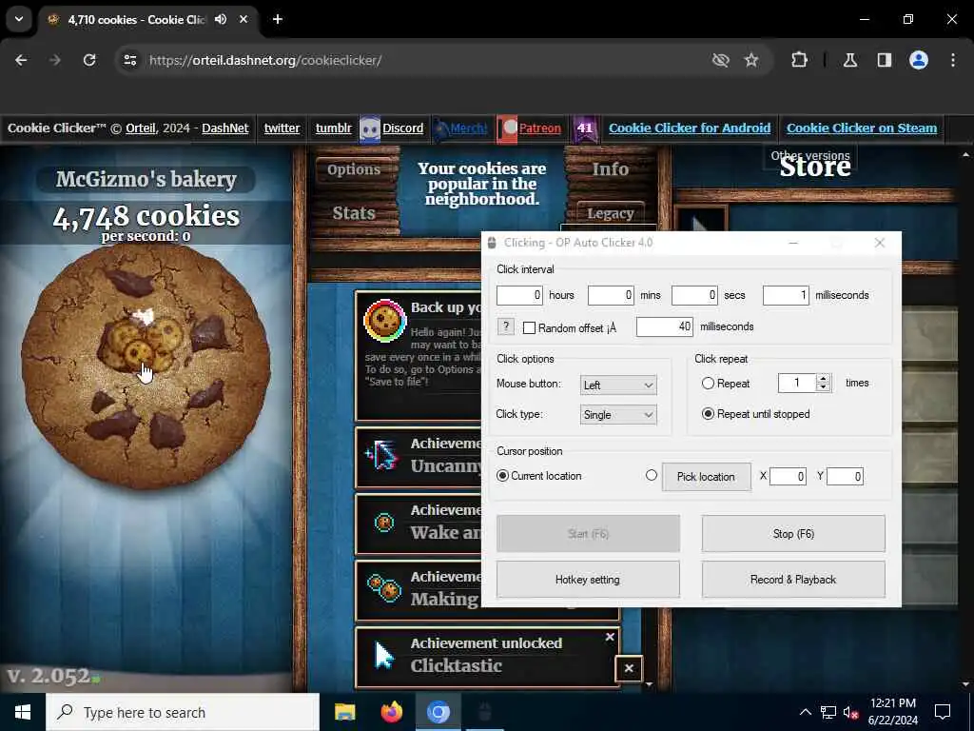Open Cookie Clicker on Steam link
Screen dimensions: 974x731
[x=862, y=128]
